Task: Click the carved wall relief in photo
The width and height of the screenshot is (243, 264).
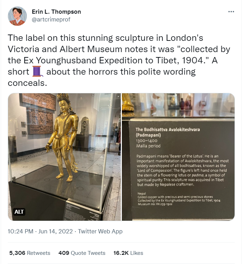Action: [x=39, y=120]
